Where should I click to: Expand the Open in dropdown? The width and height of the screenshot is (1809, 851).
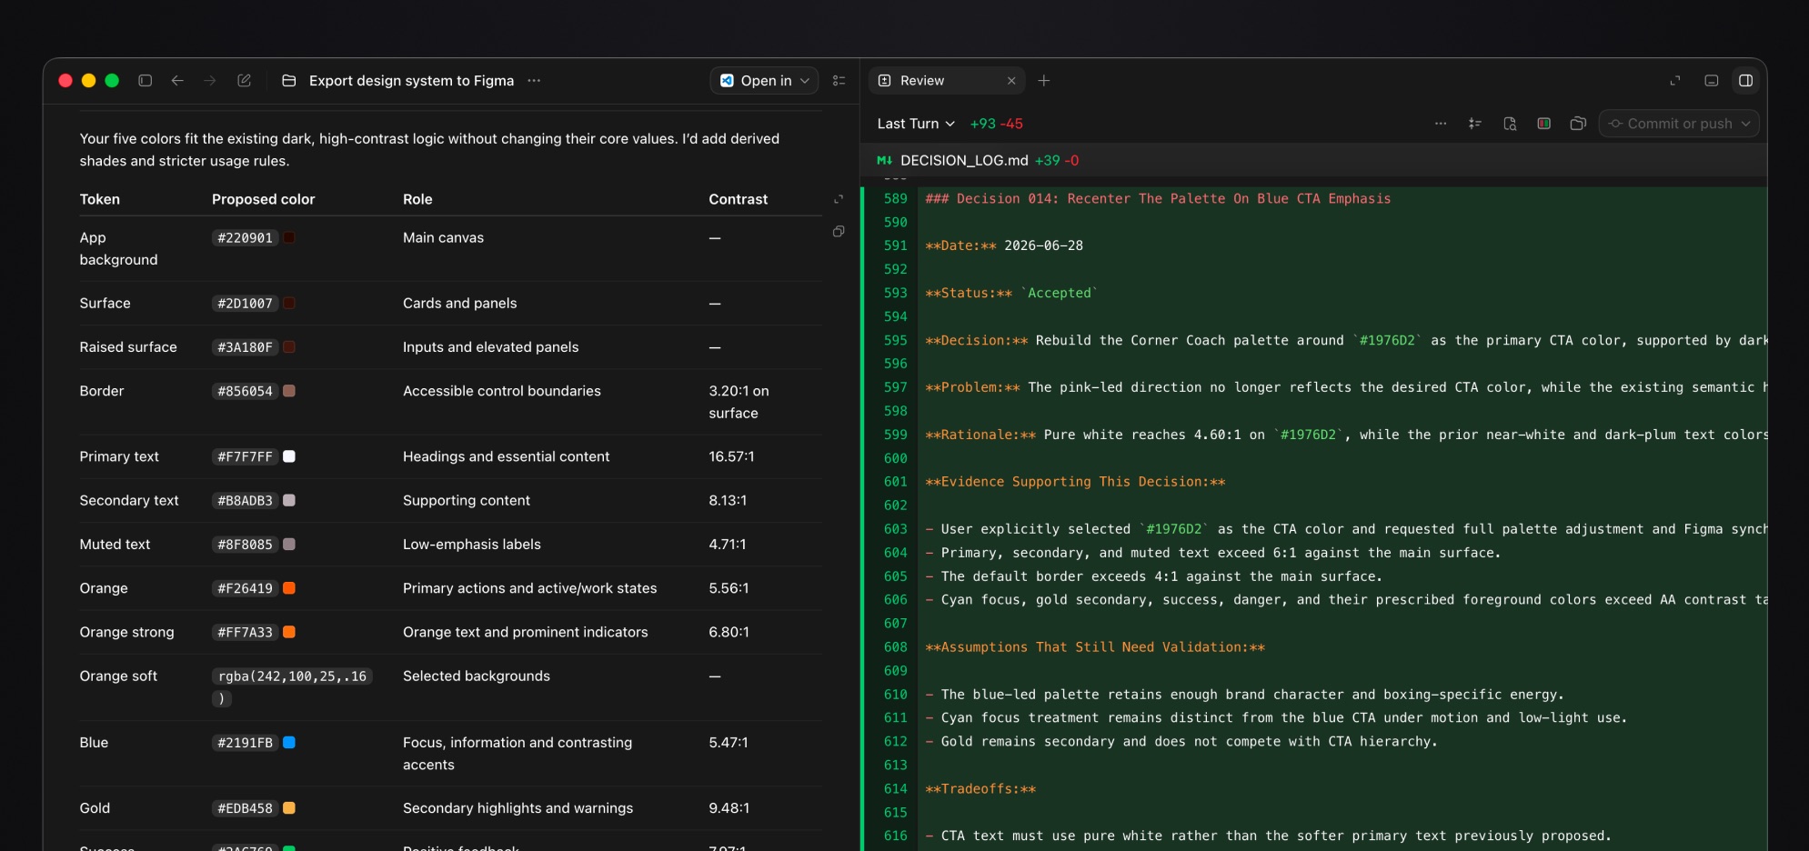point(805,80)
